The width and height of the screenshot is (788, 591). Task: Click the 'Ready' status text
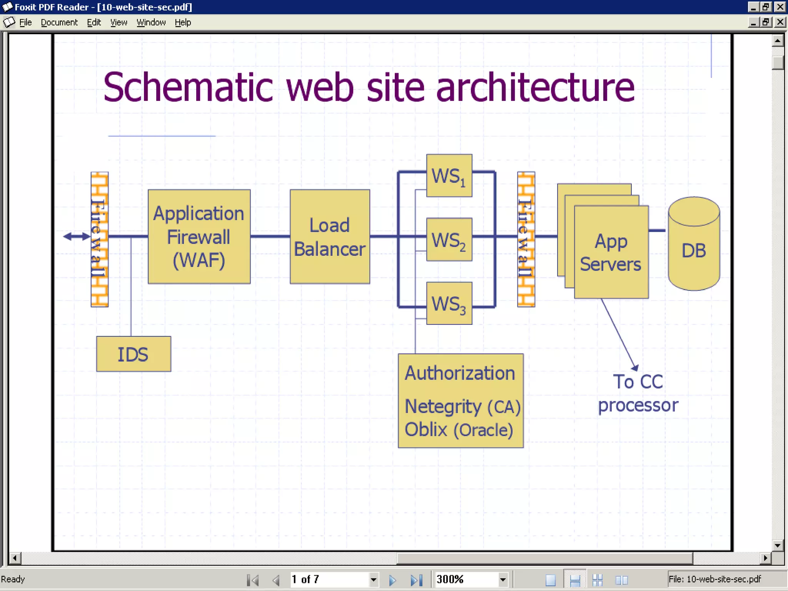coord(13,579)
